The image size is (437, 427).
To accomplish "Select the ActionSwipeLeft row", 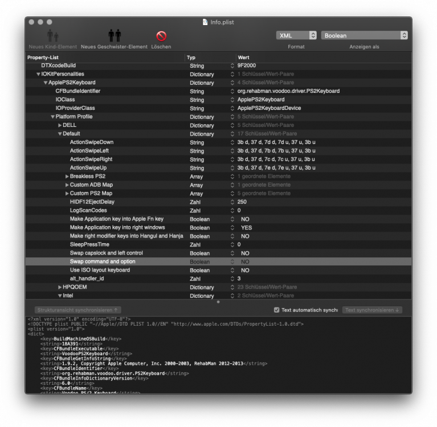I will (x=219, y=151).
